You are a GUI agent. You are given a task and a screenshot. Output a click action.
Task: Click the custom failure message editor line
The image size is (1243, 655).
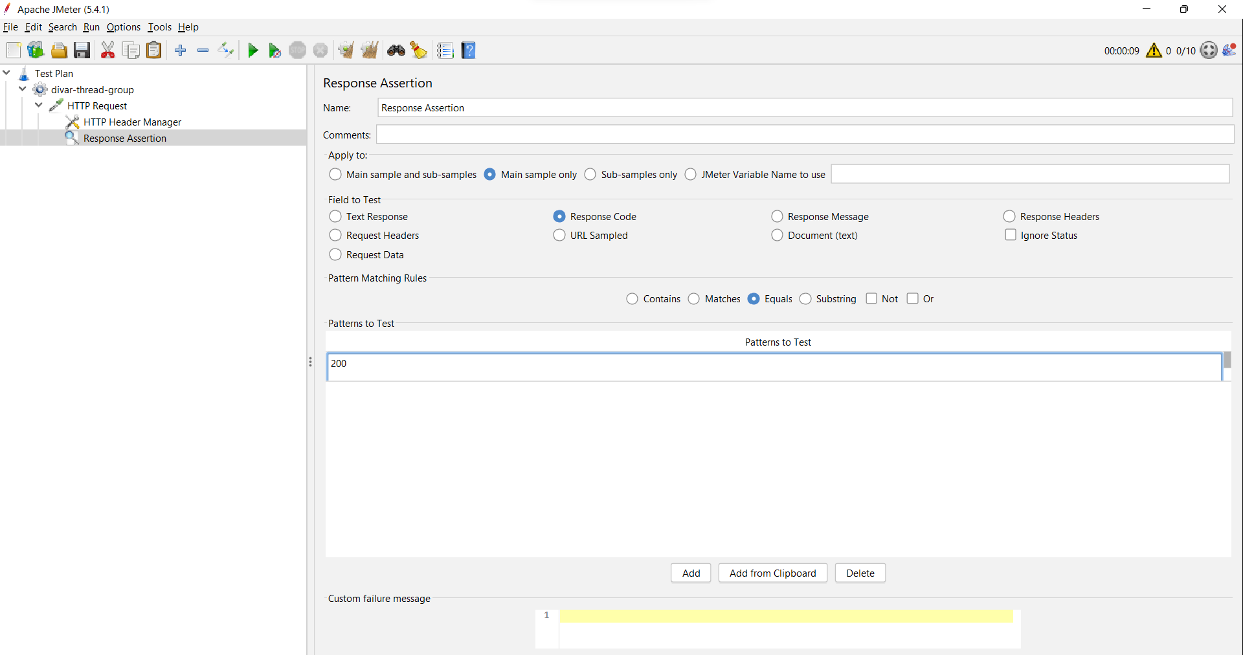786,616
